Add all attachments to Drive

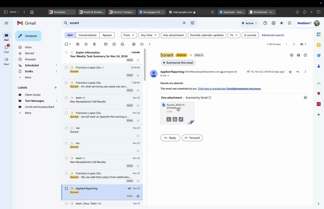(305, 98)
